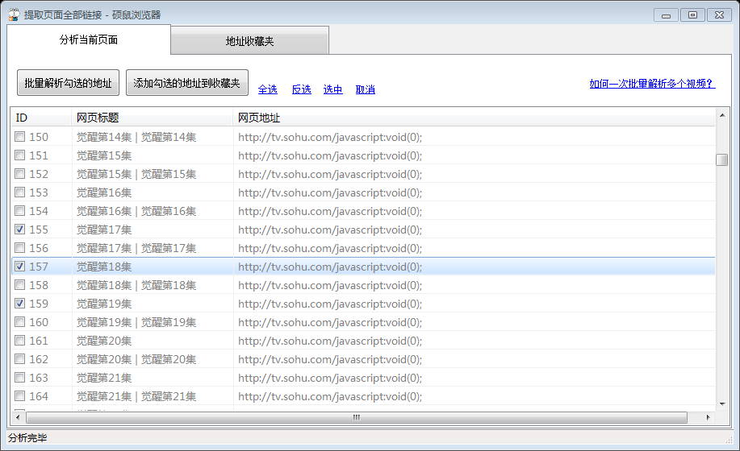Screen dimensions: 740x451
Task: Check the box for row 163
Action: pos(20,378)
